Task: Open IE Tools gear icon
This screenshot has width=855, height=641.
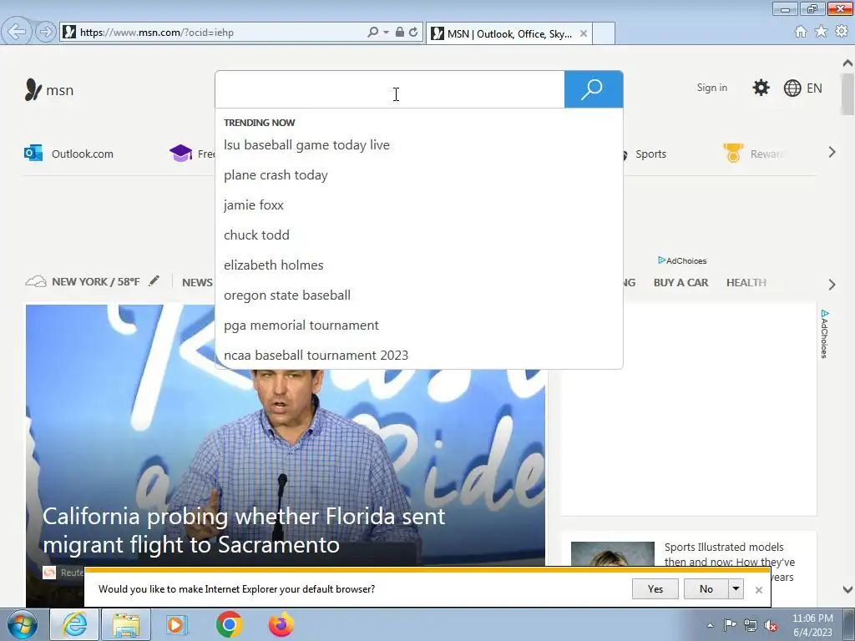Action: 842,32
